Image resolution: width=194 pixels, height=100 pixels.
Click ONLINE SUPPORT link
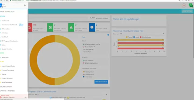tap(6, 87)
